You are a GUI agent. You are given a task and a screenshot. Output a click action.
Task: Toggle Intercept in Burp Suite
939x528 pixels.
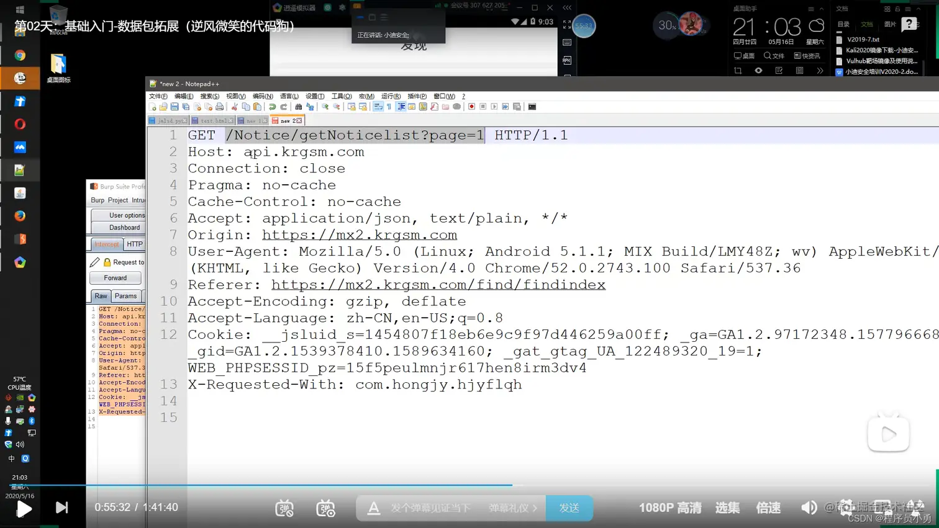click(107, 244)
